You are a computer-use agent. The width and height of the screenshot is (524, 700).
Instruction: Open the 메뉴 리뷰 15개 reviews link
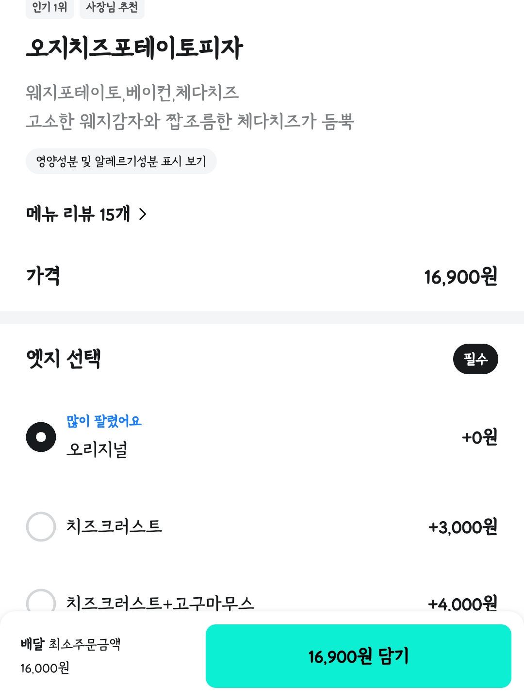[79, 214]
